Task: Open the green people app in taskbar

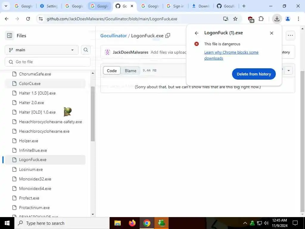Action: point(161,223)
